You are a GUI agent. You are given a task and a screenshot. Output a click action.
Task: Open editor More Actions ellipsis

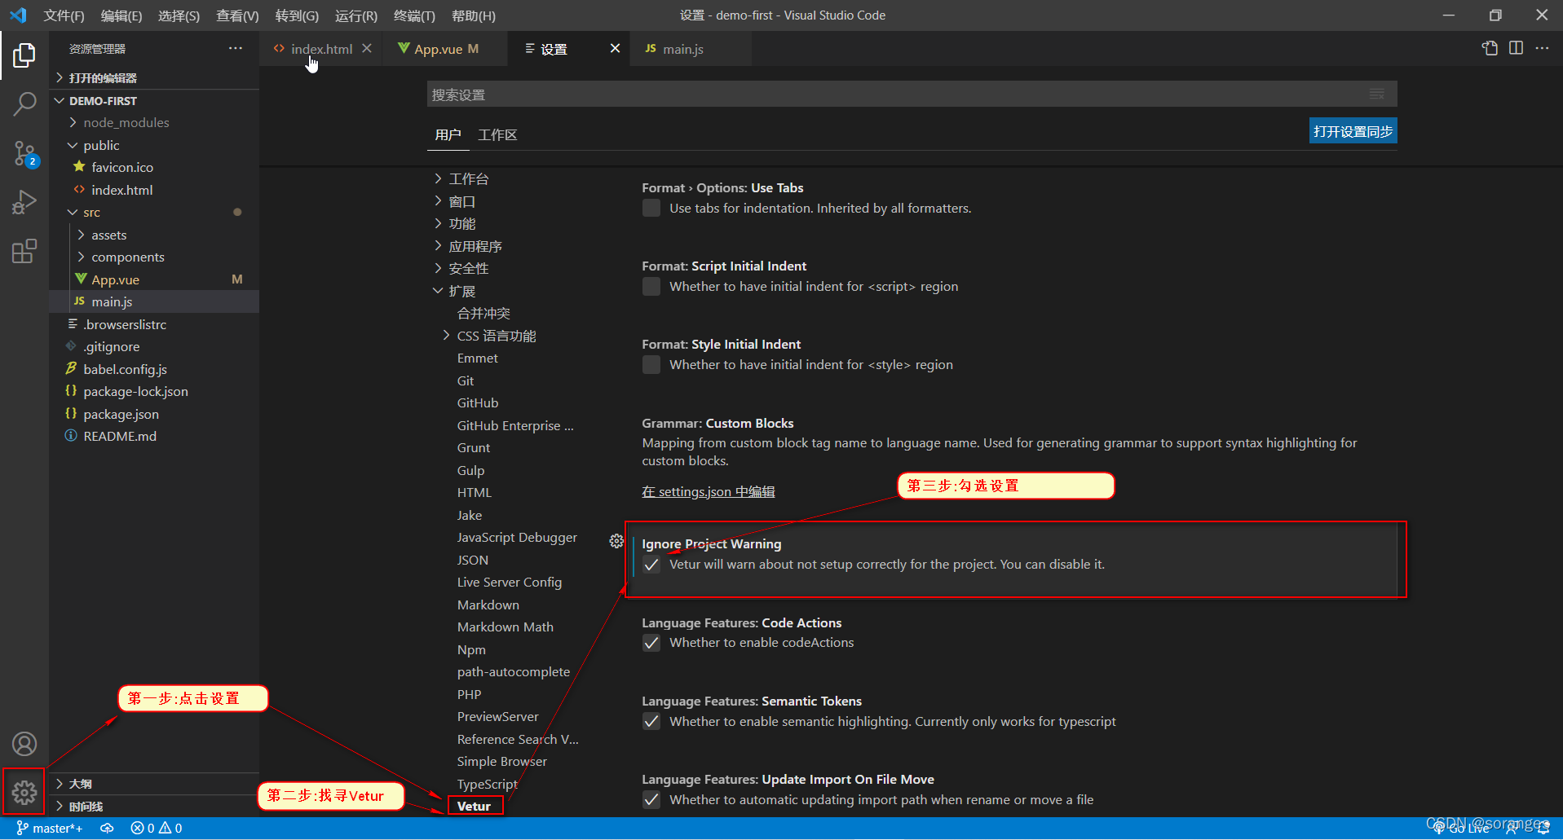(x=1542, y=48)
